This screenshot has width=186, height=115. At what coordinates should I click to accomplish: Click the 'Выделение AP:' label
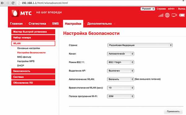(x=77, y=71)
